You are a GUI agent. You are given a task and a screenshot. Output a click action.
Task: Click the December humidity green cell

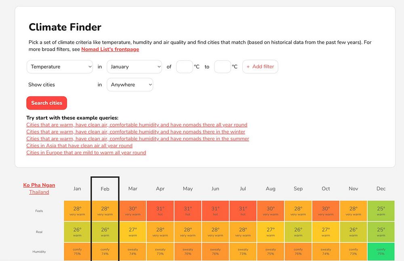(381, 252)
